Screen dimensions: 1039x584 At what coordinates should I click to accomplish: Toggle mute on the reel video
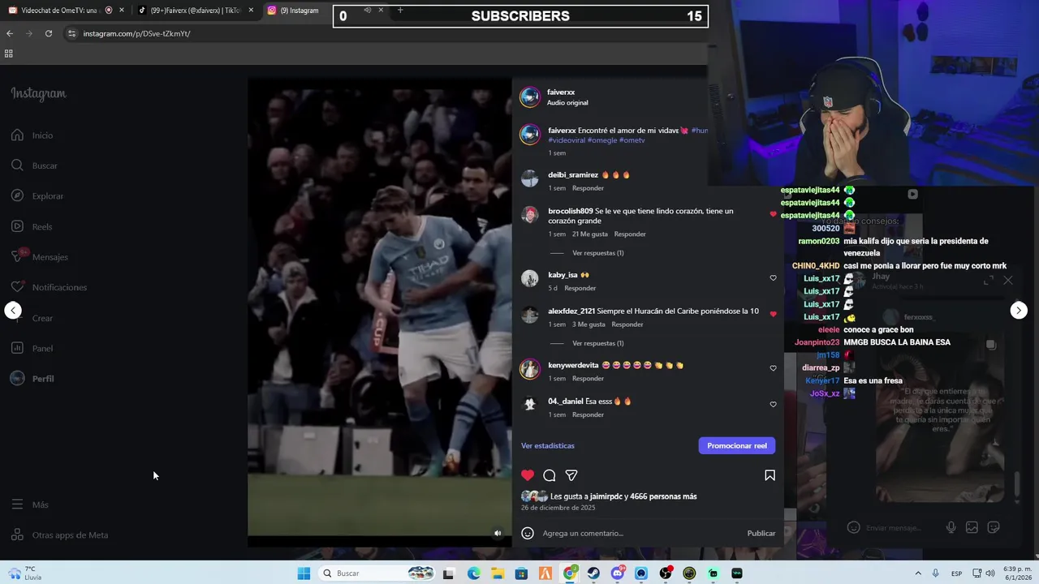click(x=498, y=533)
